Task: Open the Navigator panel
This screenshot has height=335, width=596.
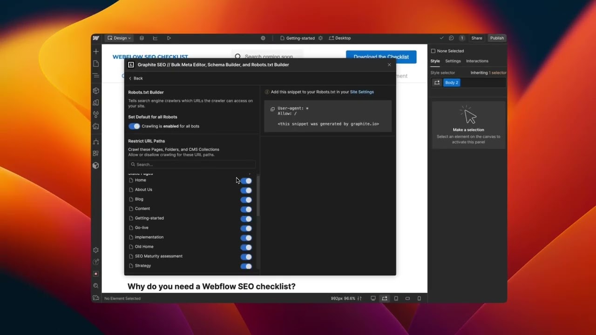Action: click(x=96, y=75)
